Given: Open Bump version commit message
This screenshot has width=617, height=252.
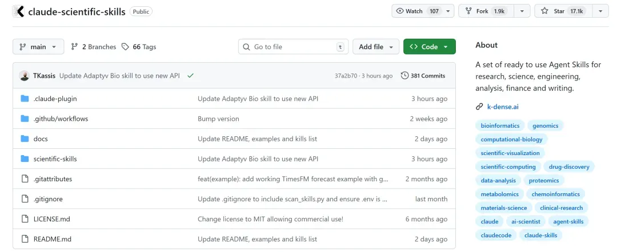Looking at the screenshot, I should [x=218, y=119].
